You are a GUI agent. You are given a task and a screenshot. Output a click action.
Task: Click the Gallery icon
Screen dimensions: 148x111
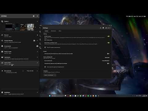coord(2,21)
